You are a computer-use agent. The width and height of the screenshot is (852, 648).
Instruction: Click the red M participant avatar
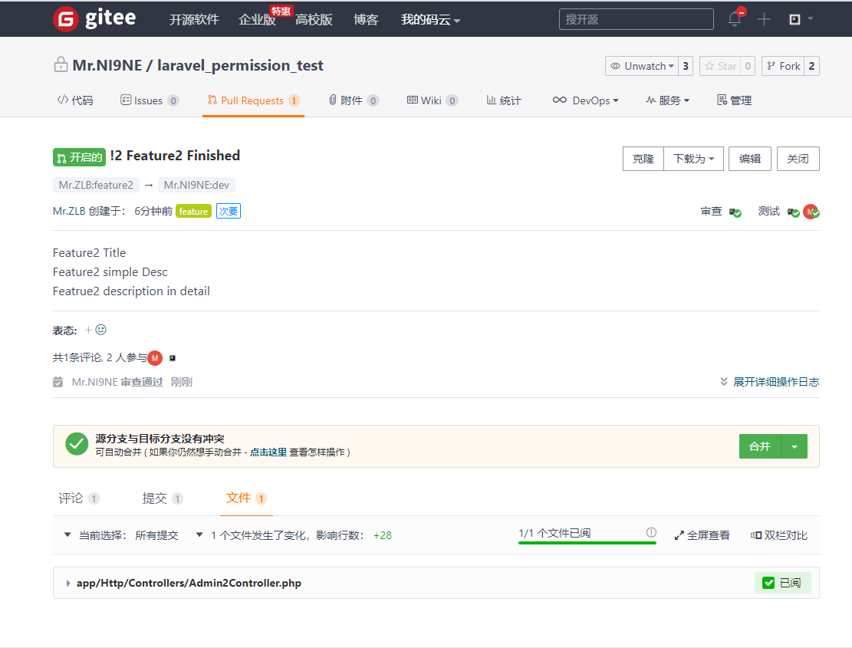(x=155, y=357)
